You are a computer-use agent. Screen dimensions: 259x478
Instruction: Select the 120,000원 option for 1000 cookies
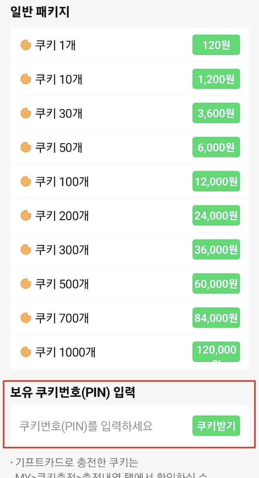pyautogui.click(x=216, y=351)
